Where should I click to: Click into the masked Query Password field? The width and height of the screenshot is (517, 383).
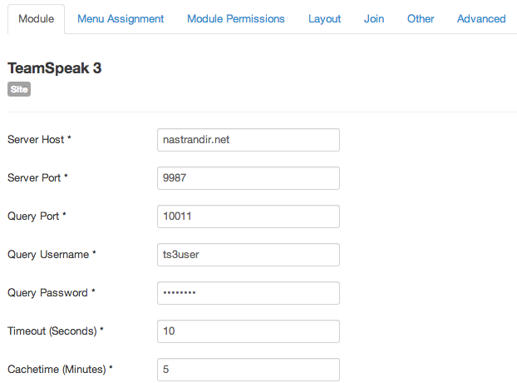click(249, 293)
